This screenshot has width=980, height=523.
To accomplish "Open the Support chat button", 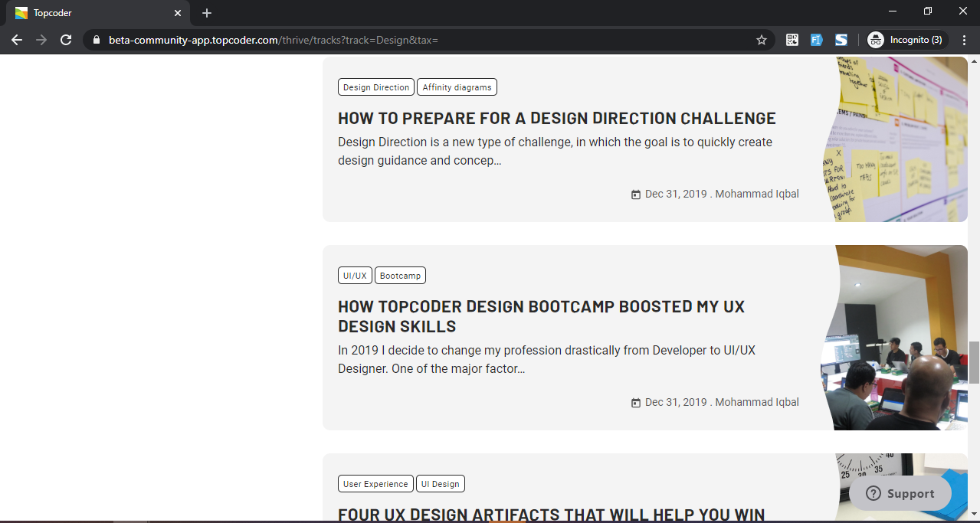I will click(x=900, y=494).
